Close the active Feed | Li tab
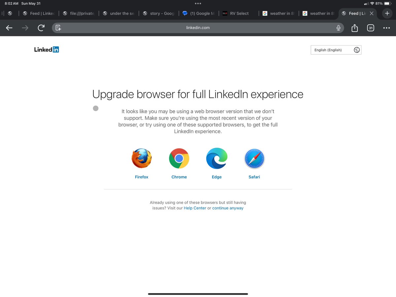 (x=372, y=14)
